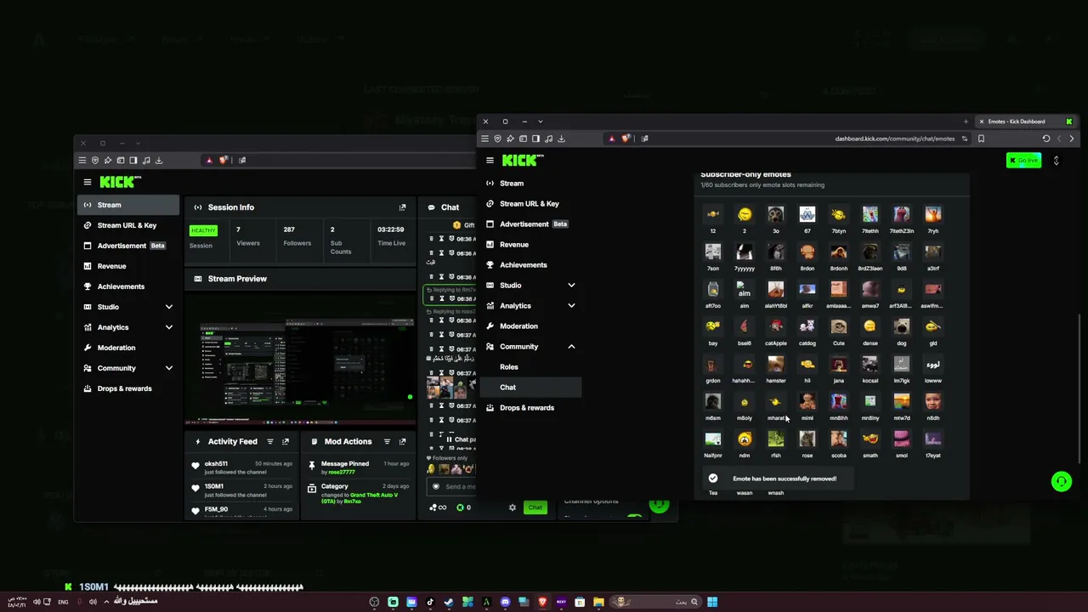Open the green support headset chat bubble
The height and width of the screenshot is (612, 1088).
click(x=1061, y=482)
